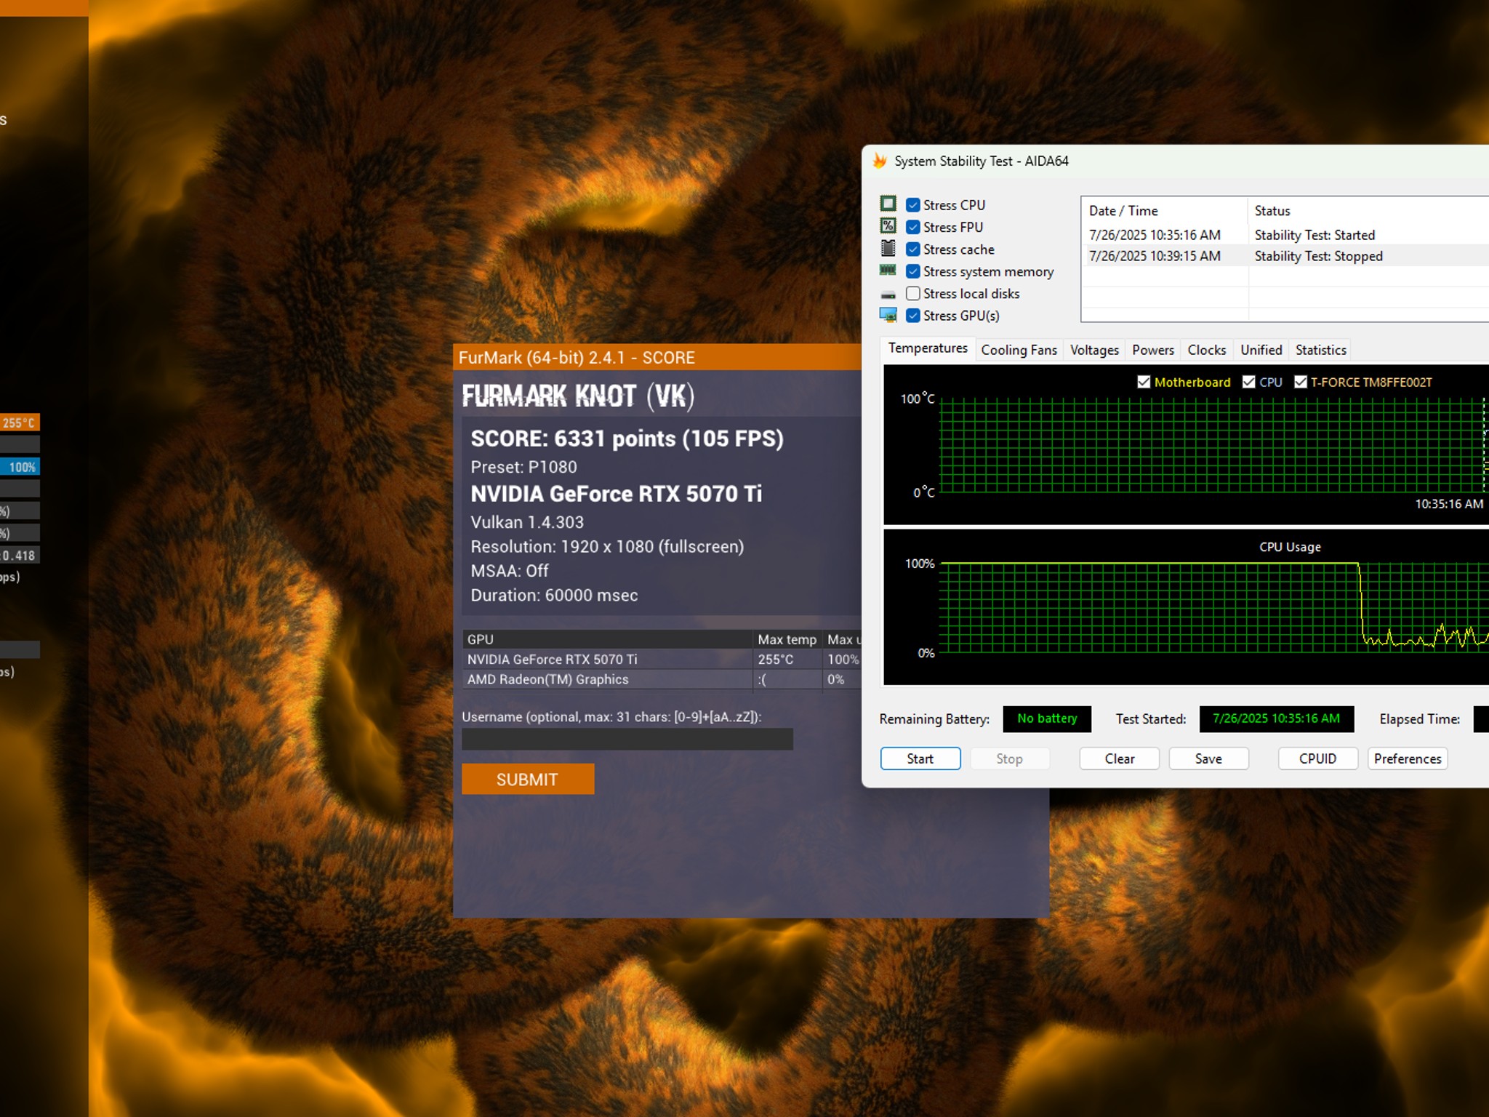Click the 'SCORE: 6331 points (105 FPS)' text
This screenshot has height=1117, width=1489.
coord(627,439)
